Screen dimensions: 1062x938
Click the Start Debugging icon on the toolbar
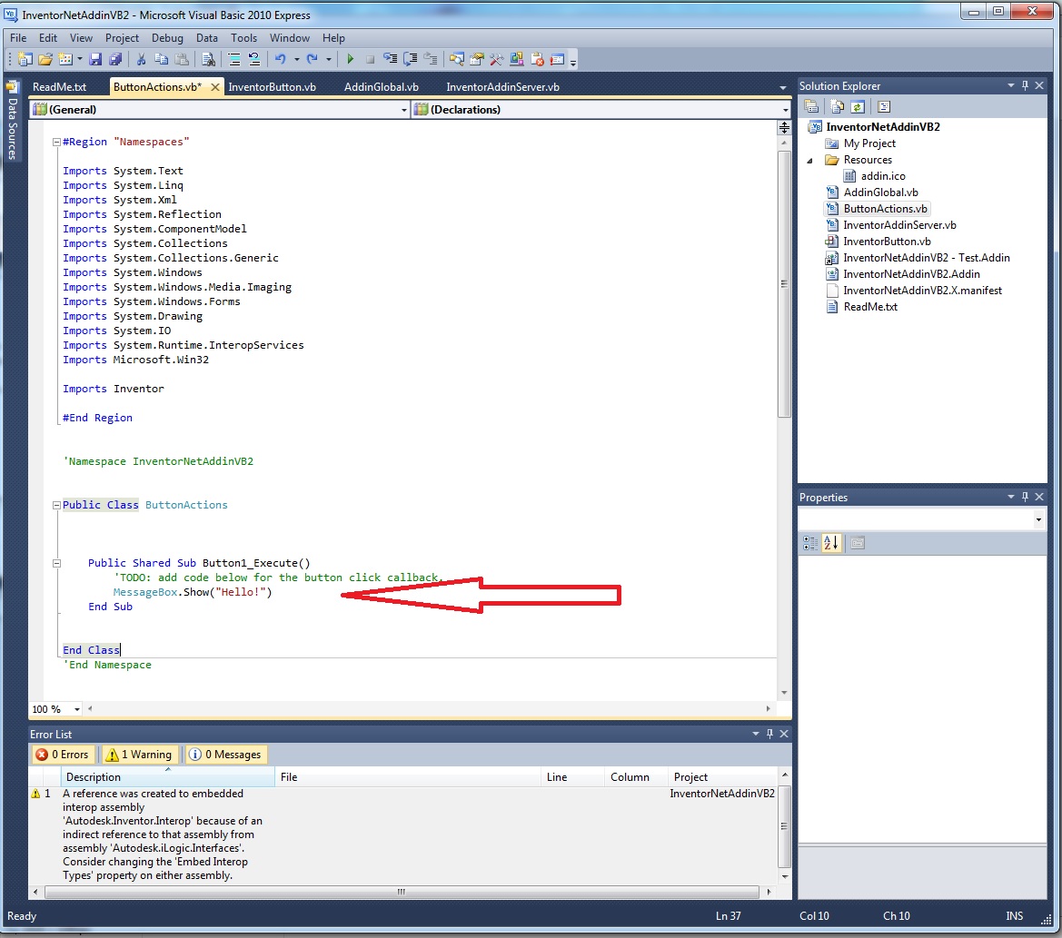tap(350, 58)
